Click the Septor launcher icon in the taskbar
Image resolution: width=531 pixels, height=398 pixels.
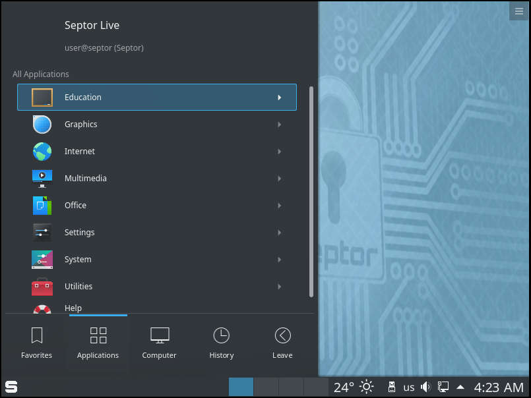[11, 387]
